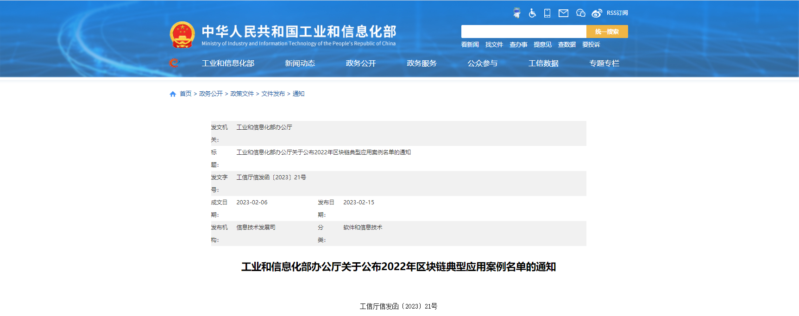Go to 工信数据 in the navigation bar
This screenshot has width=799, height=316.
point(543,63)
